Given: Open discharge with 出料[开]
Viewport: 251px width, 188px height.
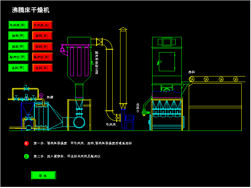Looking at the screenshot, I should pyautogui.click(x=18, y=68).
